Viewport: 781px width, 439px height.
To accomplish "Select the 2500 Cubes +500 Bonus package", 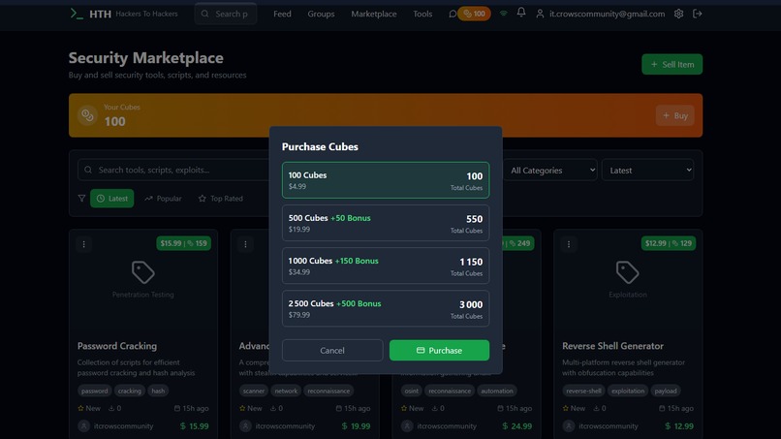I will point(386,308).
